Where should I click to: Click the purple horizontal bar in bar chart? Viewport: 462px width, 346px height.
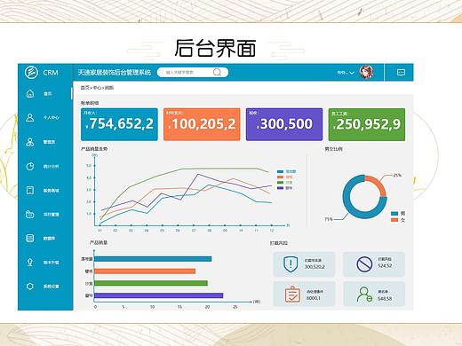(x=159, y=295)
